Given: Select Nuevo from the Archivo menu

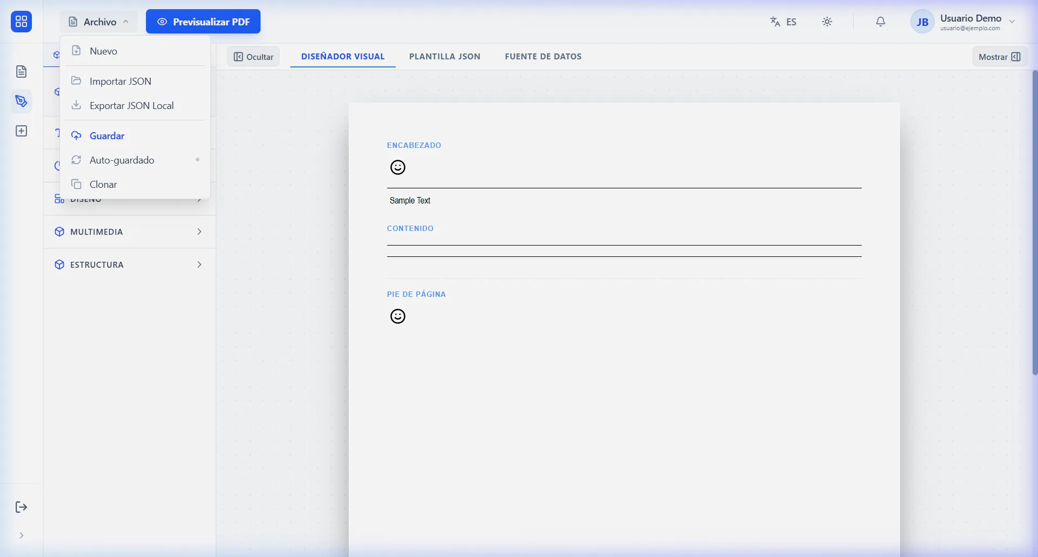Looking at the screenshot, I should click(135, 51).
